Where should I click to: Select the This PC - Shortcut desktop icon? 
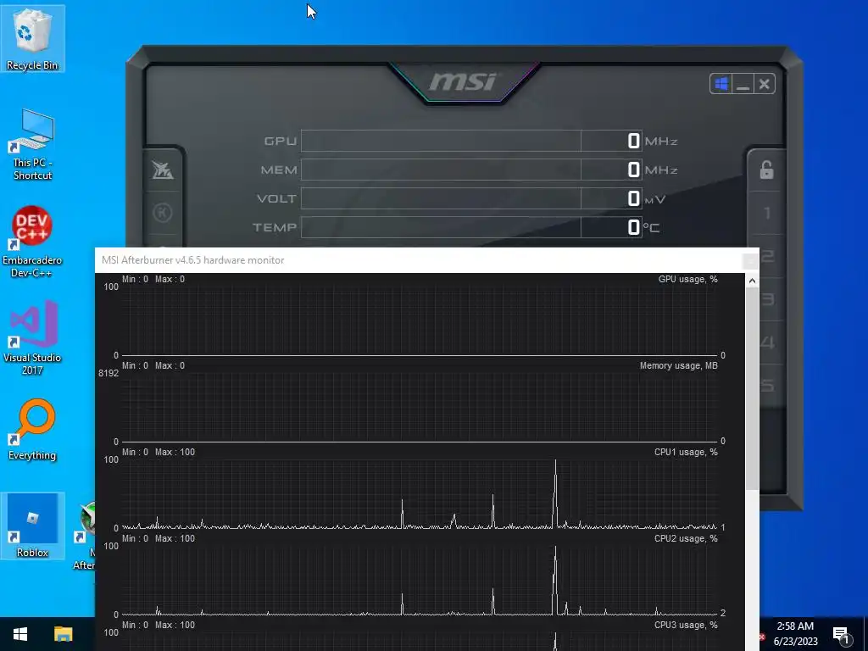(32, 144)
